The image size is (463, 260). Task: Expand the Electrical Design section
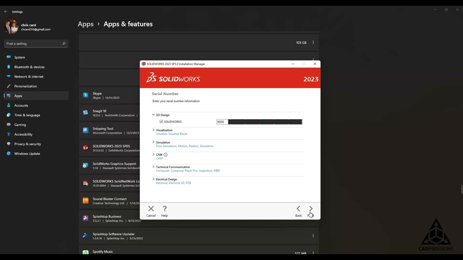[153, 179]
